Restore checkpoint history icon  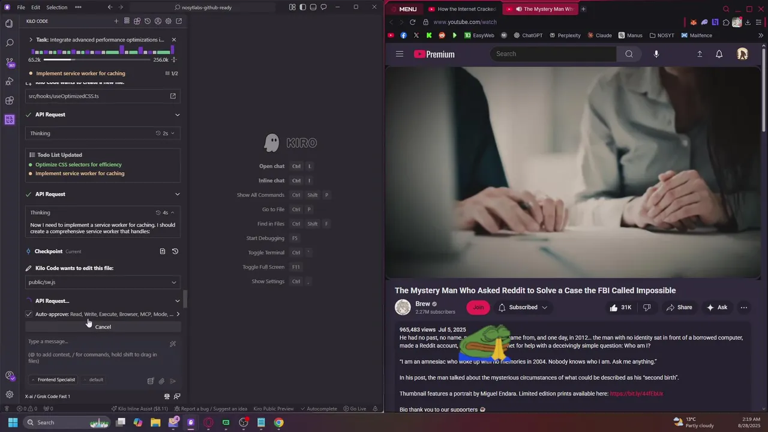point(175,251)
